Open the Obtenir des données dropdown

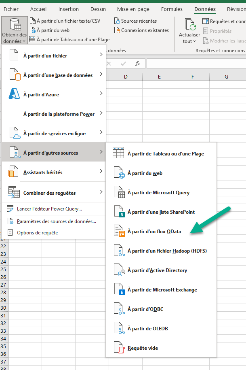pyautogui.click(x=15, y=30)
